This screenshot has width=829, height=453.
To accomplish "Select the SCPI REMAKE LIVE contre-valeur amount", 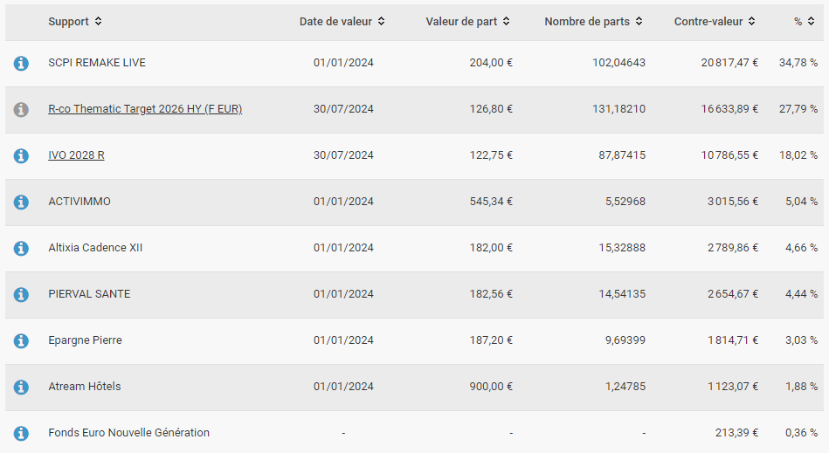I will coord(729,62).
